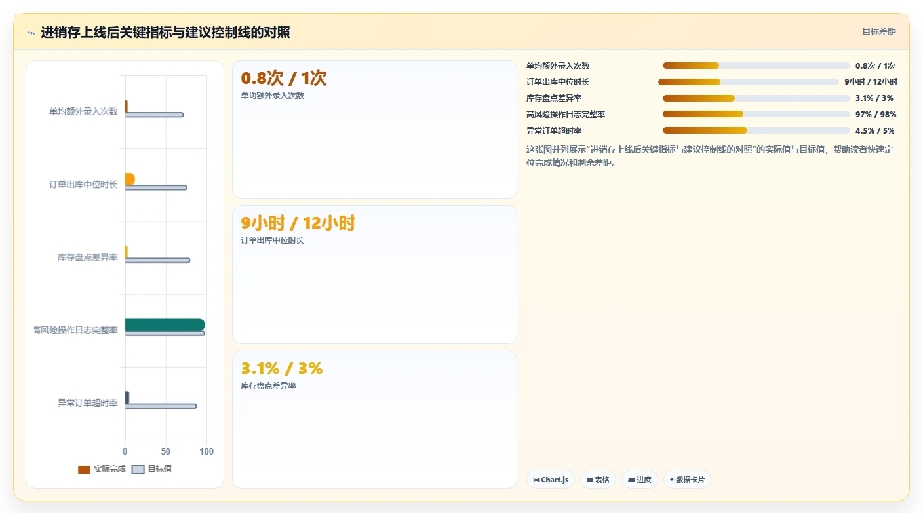
Task: Click chart axis label 异常订单超时率
Action: coord(88,403)
